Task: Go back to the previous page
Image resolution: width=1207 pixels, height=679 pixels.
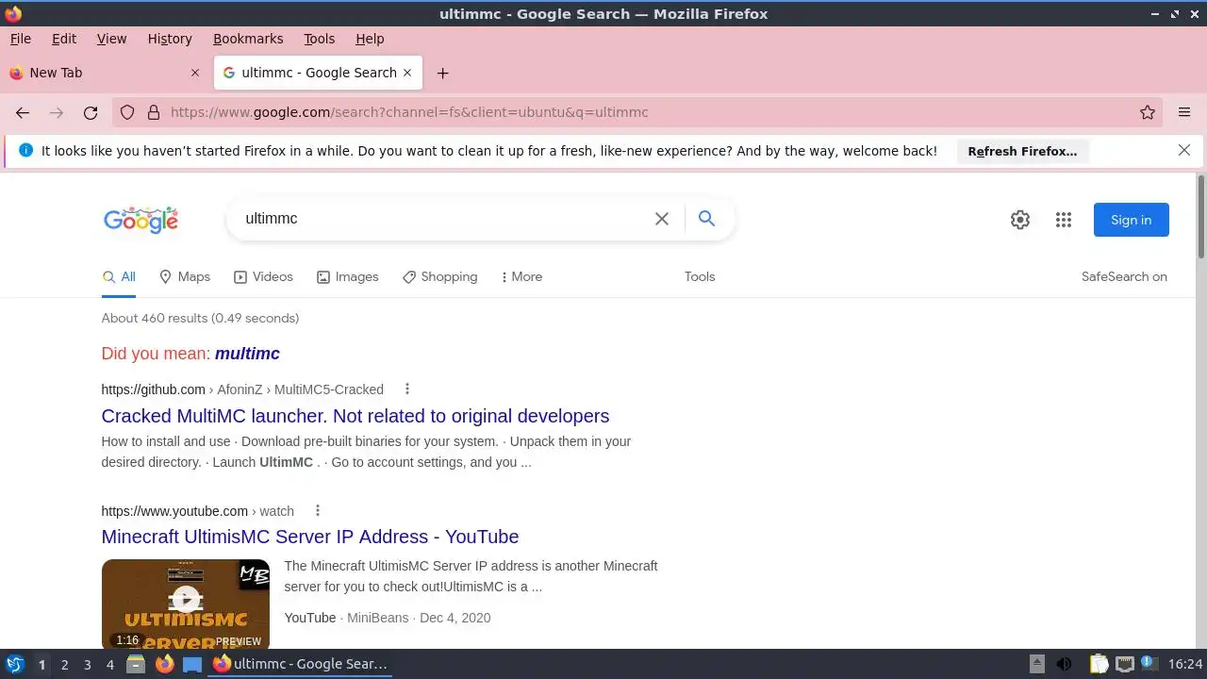Action: pyautogui.click(x=23, y=112)
